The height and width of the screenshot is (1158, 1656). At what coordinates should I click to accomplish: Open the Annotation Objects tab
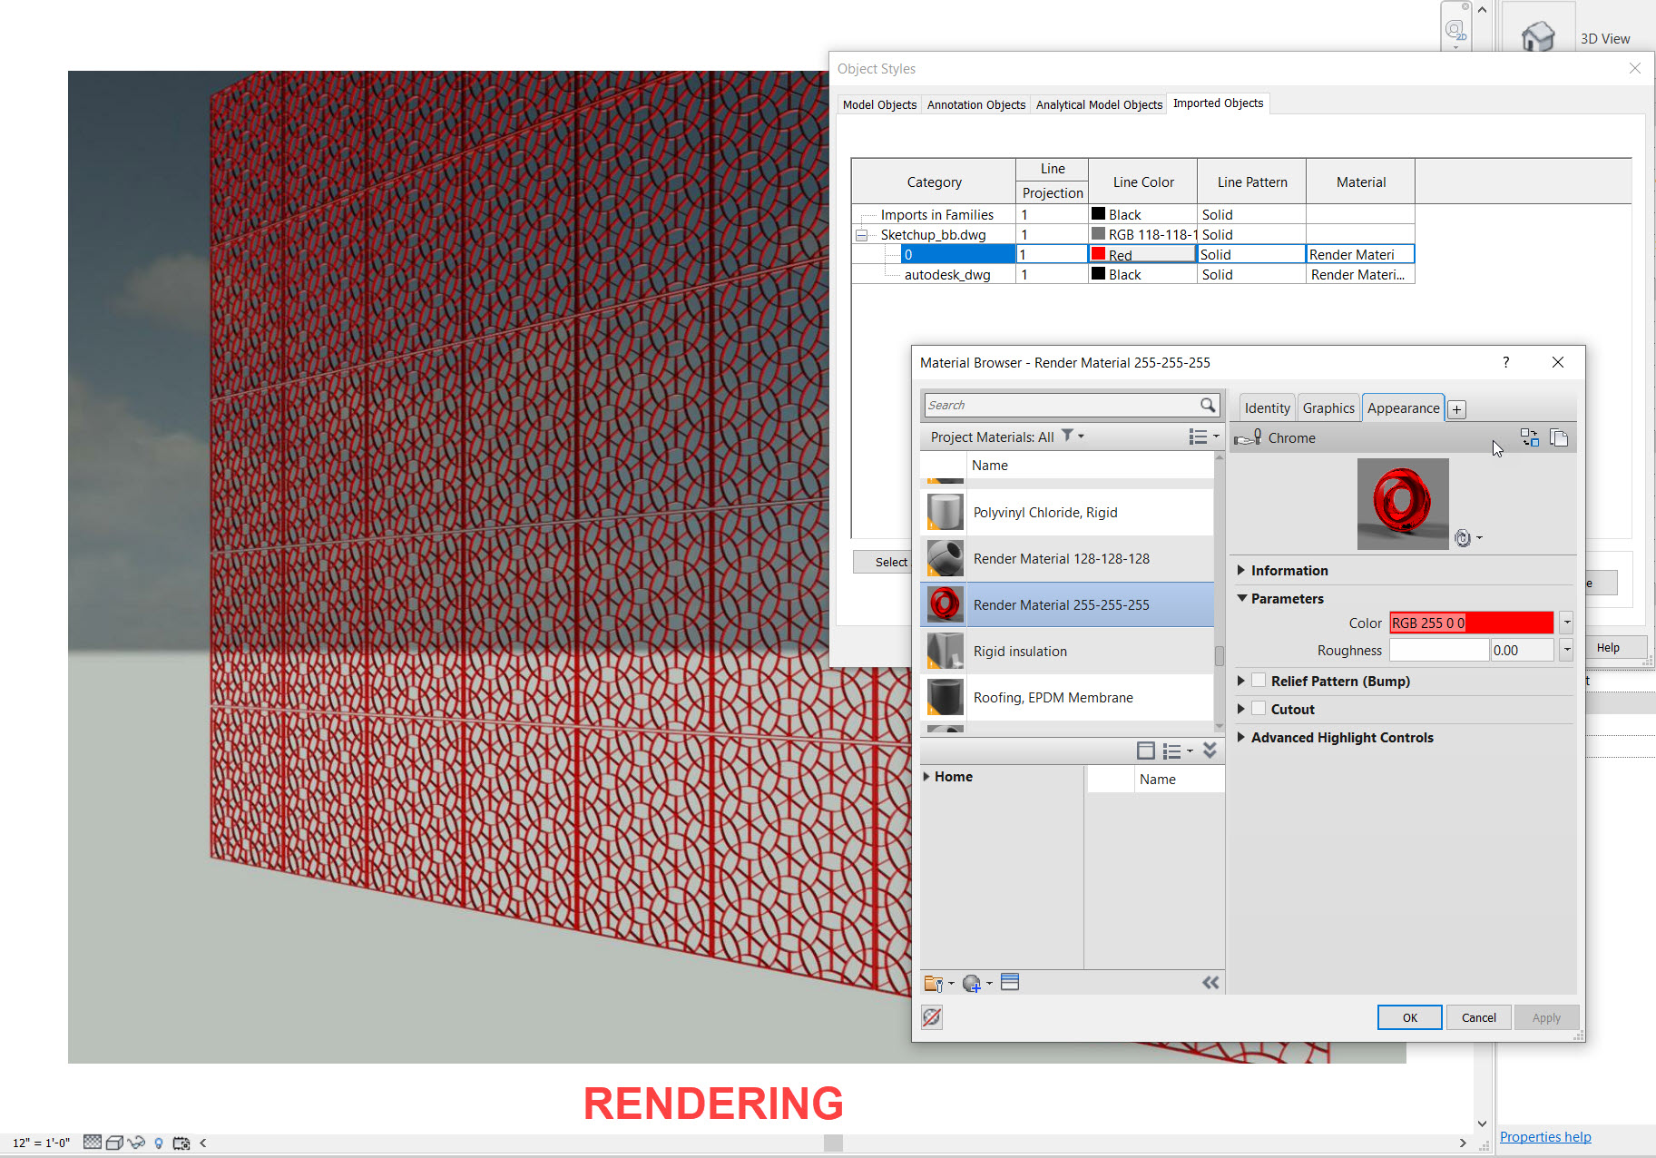coord(975,104)
